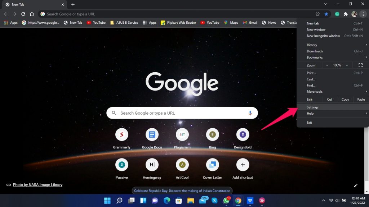Close the Chrome three-dot menu button
Screen dimensions: 369x207
(x=363, y=14)
